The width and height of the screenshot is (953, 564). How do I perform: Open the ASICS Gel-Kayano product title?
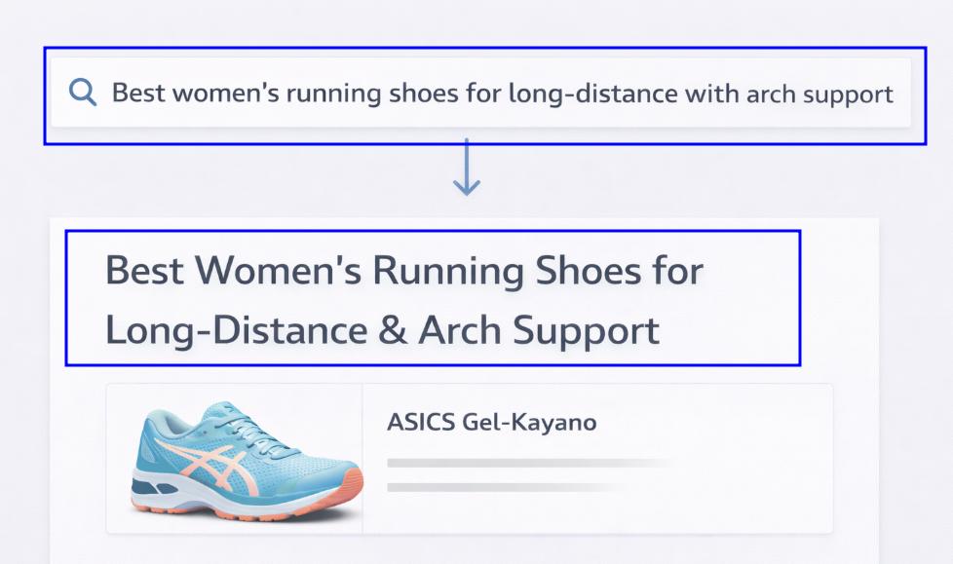[491, 423]
